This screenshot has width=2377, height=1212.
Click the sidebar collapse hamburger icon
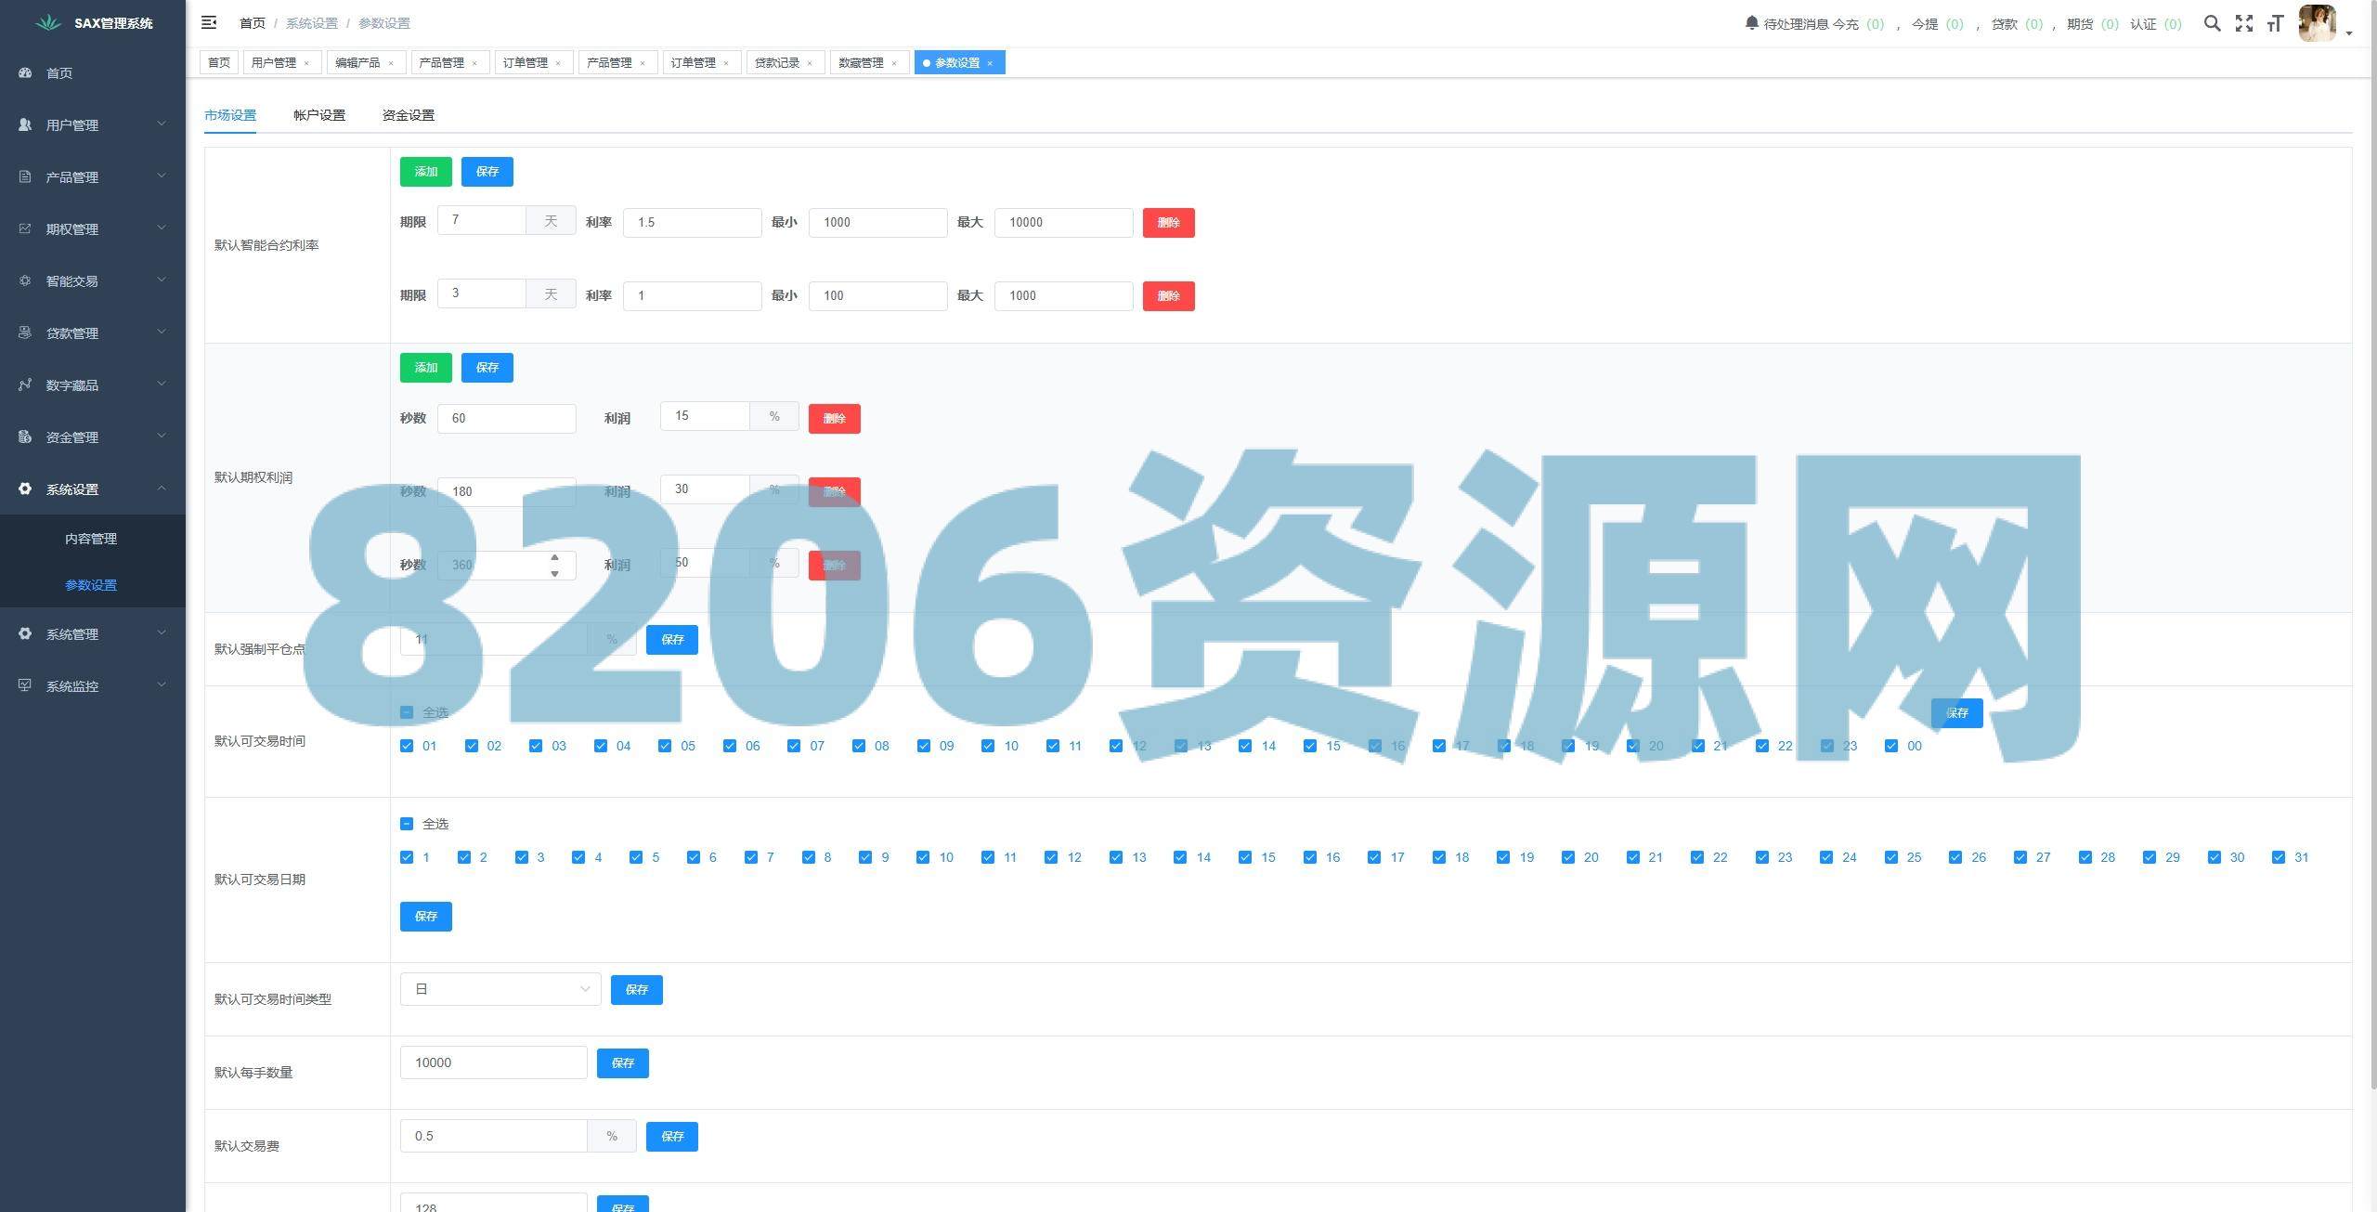point(209,22)
